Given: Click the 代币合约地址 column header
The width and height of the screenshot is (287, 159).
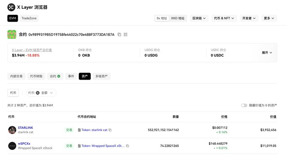Looking at the screenshot, I should (87, 117).
